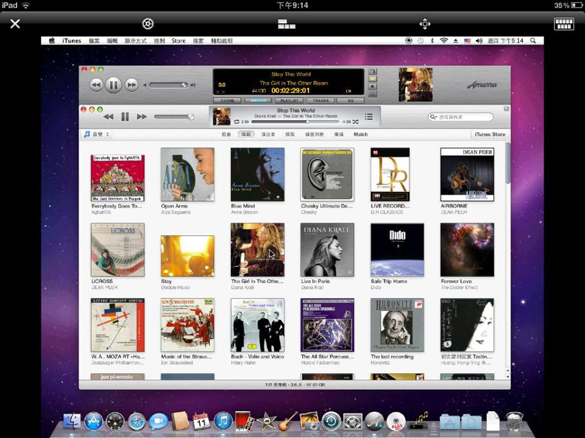Pause playback in the iTunes window

[x=125, y=117]
